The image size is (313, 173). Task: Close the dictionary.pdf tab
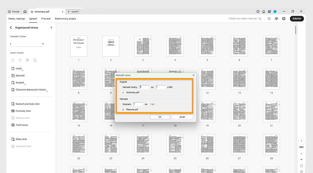tap(62, 12)
